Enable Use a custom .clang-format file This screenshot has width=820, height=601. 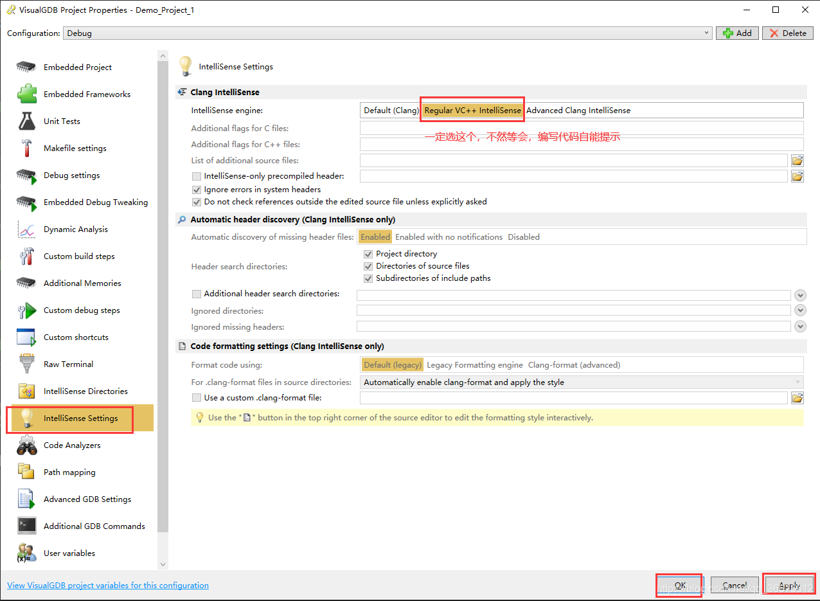[x=197, y=398]
